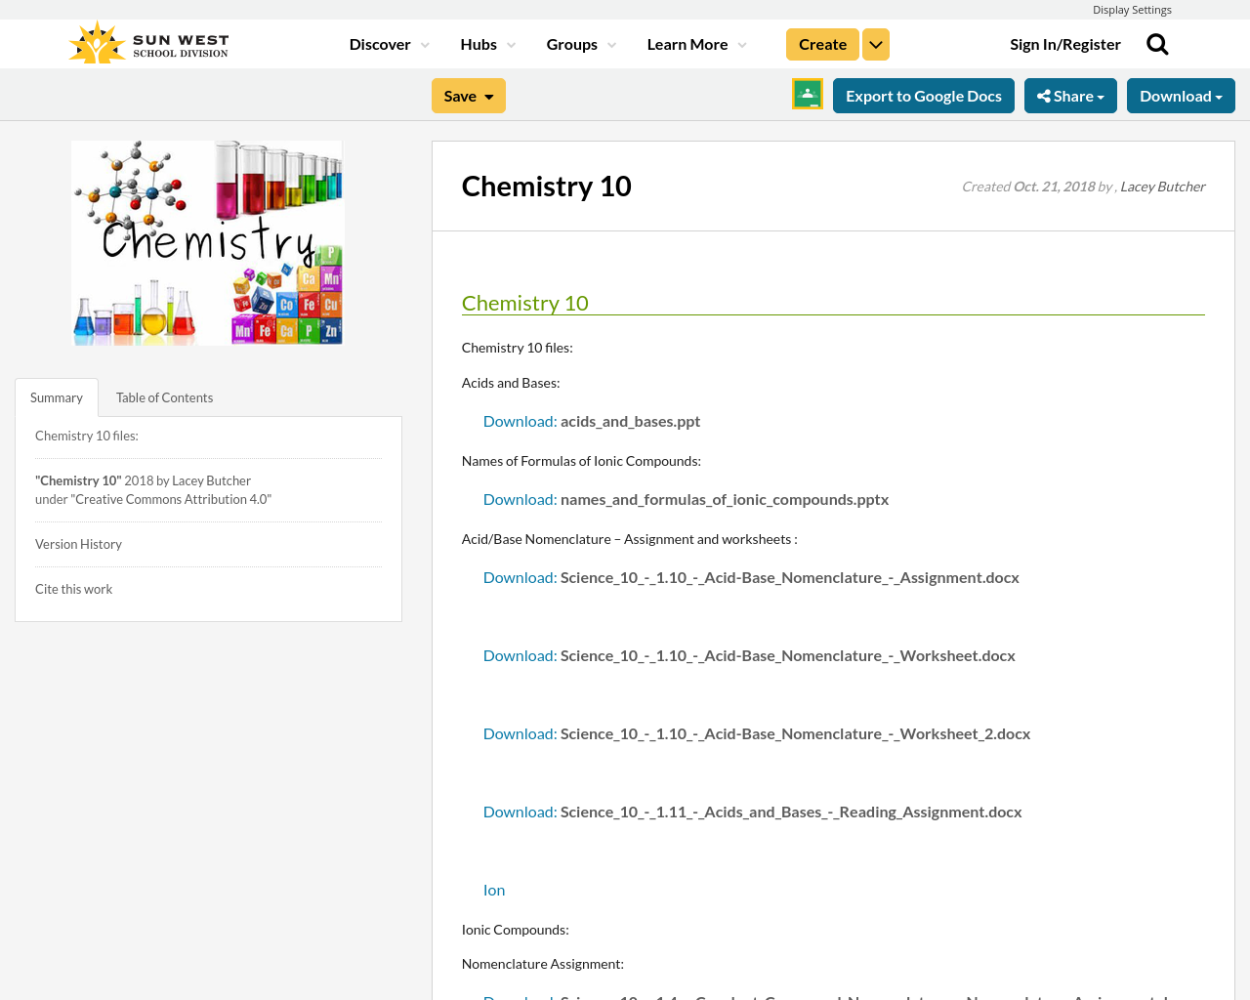Viewport: 1250px width, 1000px height.
Task: Open the Groups navigation menu
Action: click(x=581, y=45)
